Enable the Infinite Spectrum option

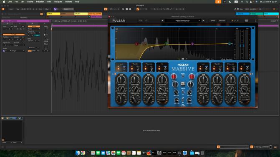(227, 59)
